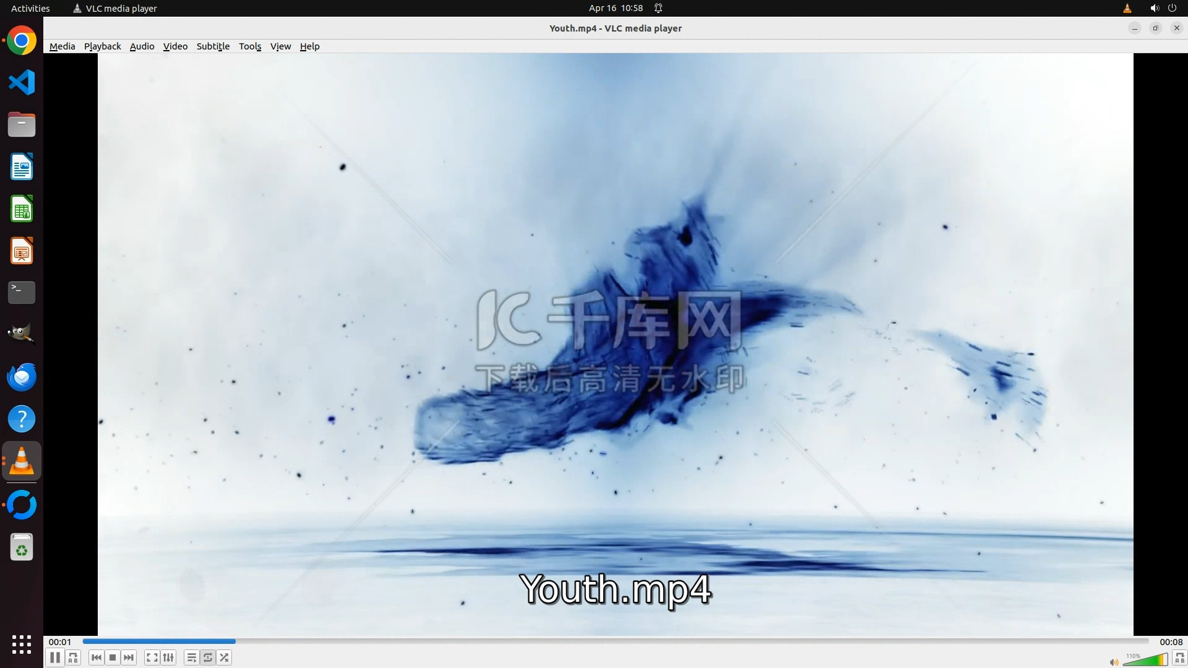Seek on the playback progress bar
This screenshot has width=1188, height=668.
tap(616, 641)
